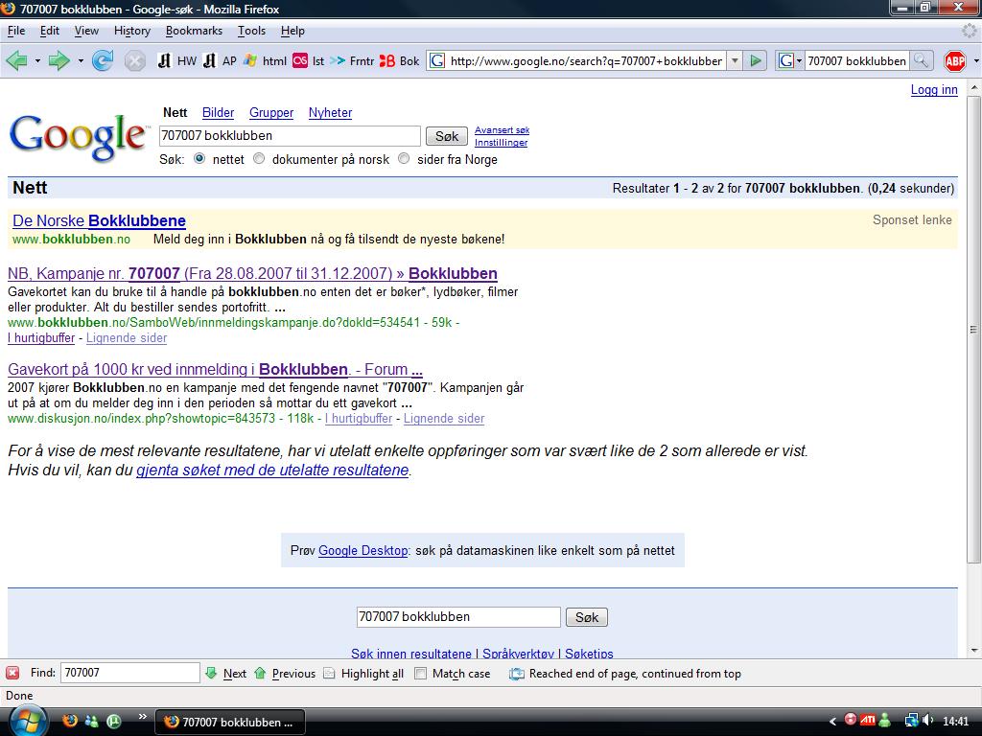The image size is (982, 736).
Task: Open 'Gavekort på 1000 kr' forum result
Action: tap(215, 369)
